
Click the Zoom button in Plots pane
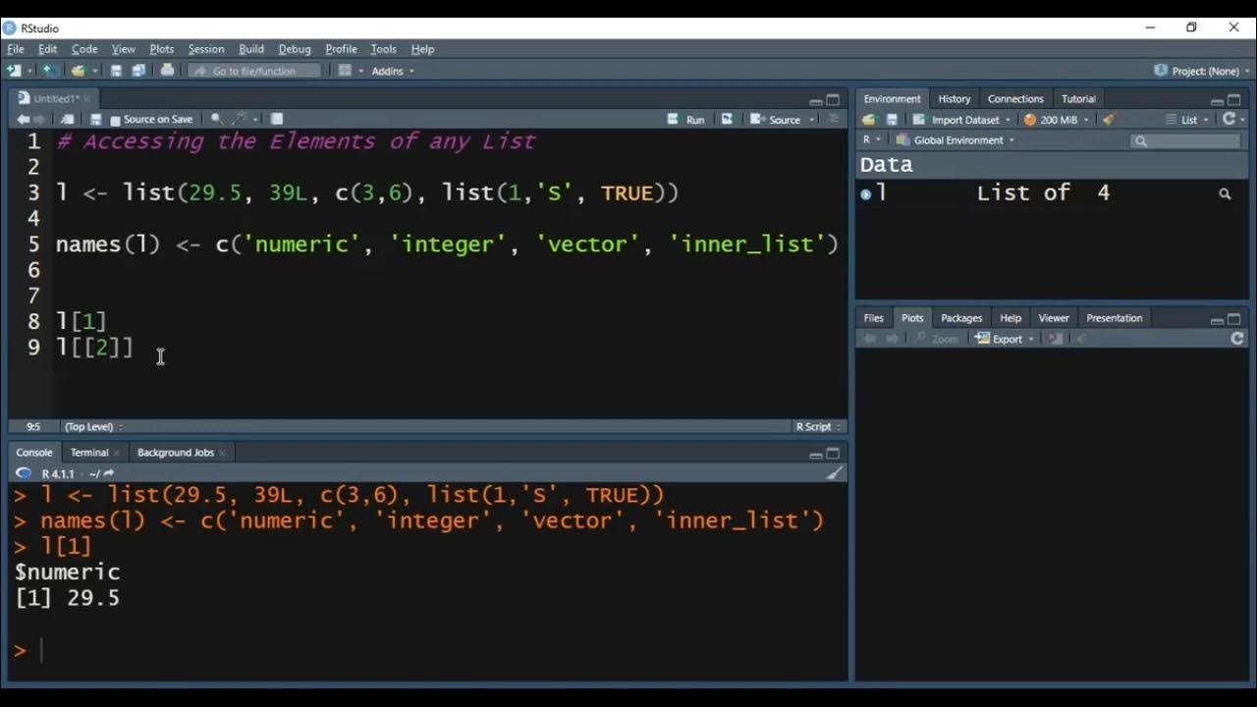[x=936, y=339]
